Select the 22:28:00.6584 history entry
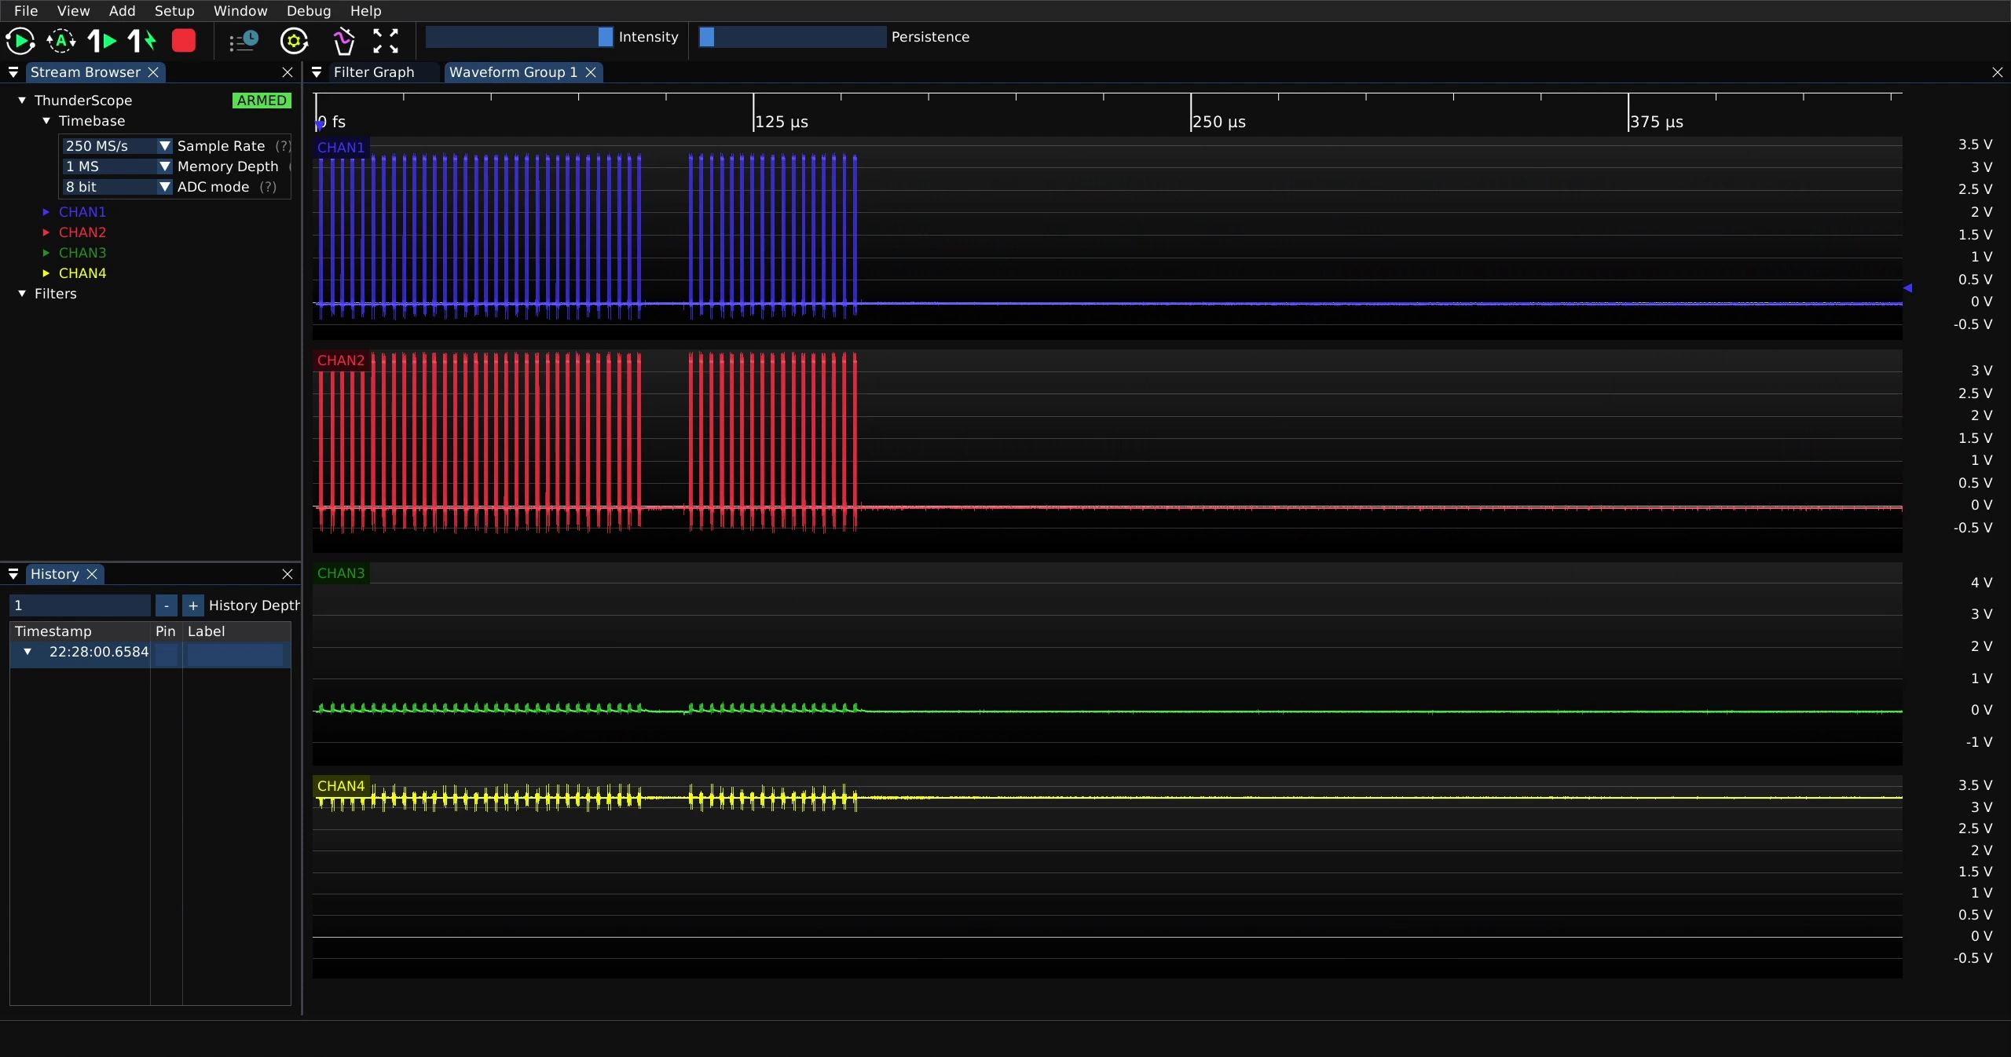 coord(150,653)
